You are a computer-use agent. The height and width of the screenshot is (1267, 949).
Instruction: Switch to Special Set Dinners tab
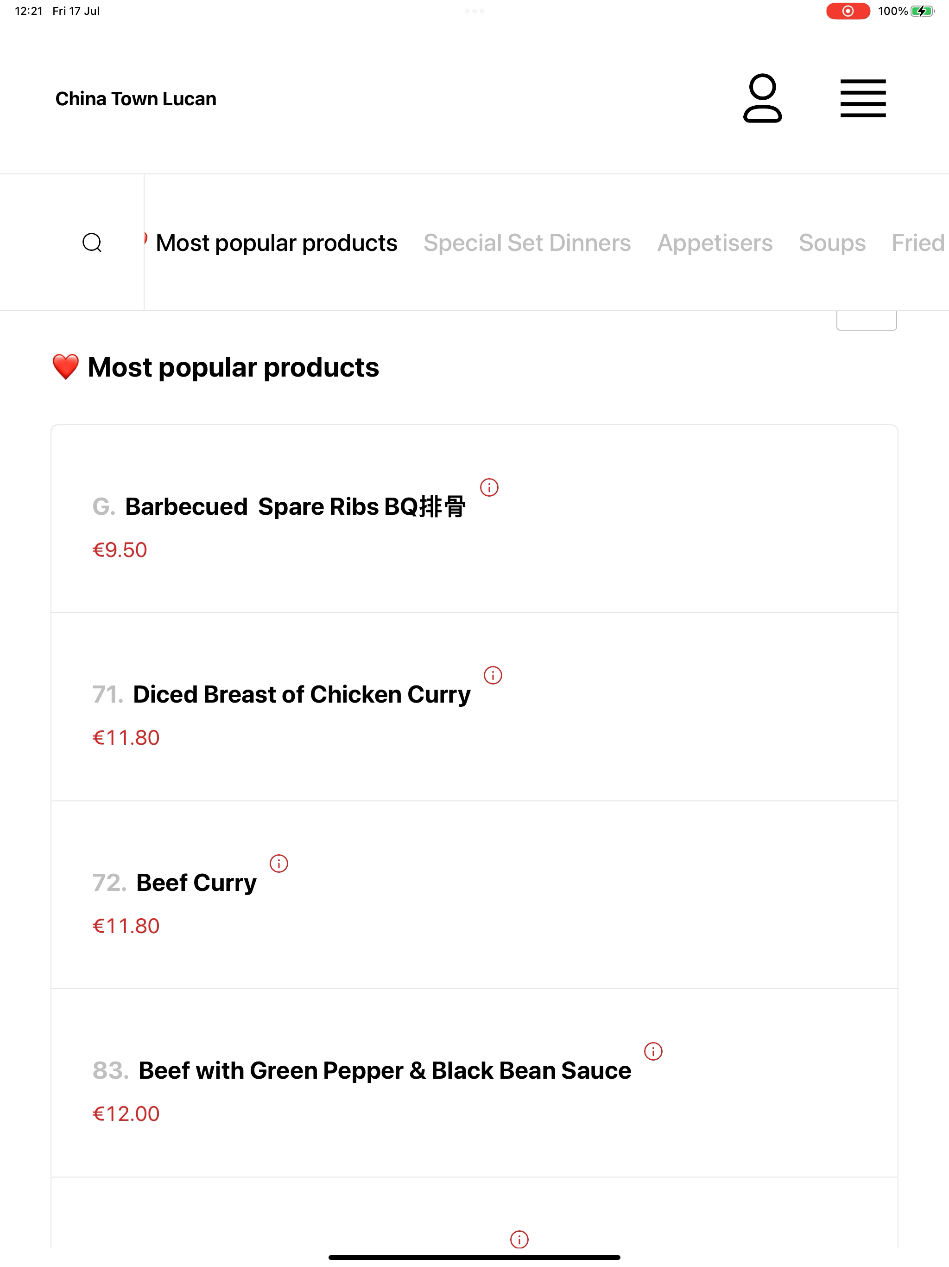(527, 243)
